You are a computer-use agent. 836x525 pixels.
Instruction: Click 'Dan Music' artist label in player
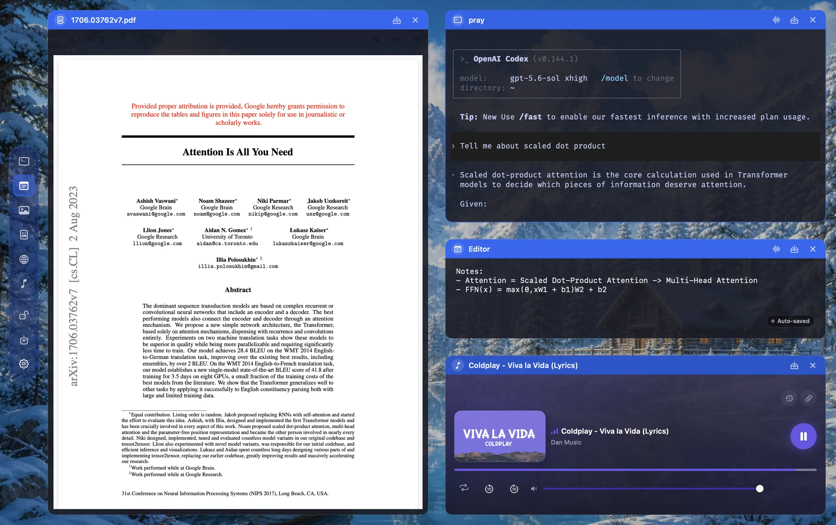coord(566,442)
